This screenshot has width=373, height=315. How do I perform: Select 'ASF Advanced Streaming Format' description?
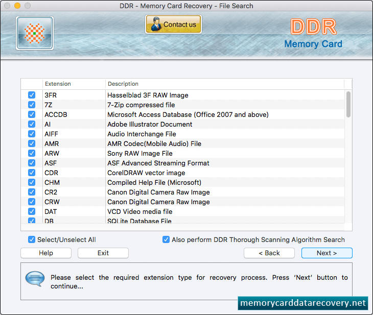pyautogui.click(x=158, y=163)
